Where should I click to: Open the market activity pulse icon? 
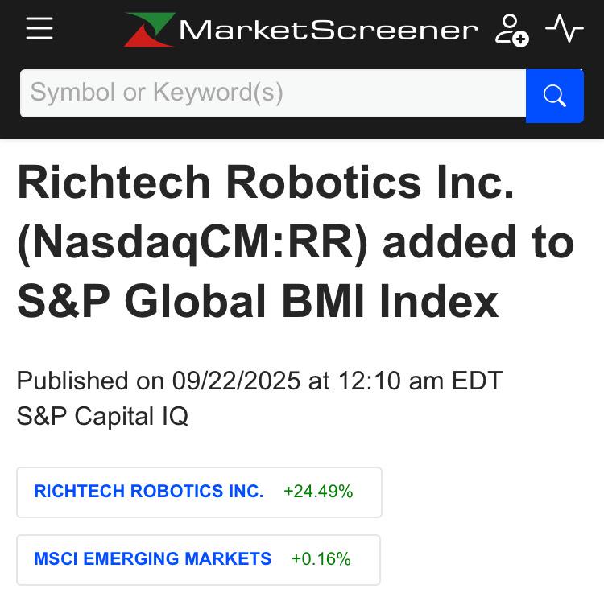tap(565, 29)
